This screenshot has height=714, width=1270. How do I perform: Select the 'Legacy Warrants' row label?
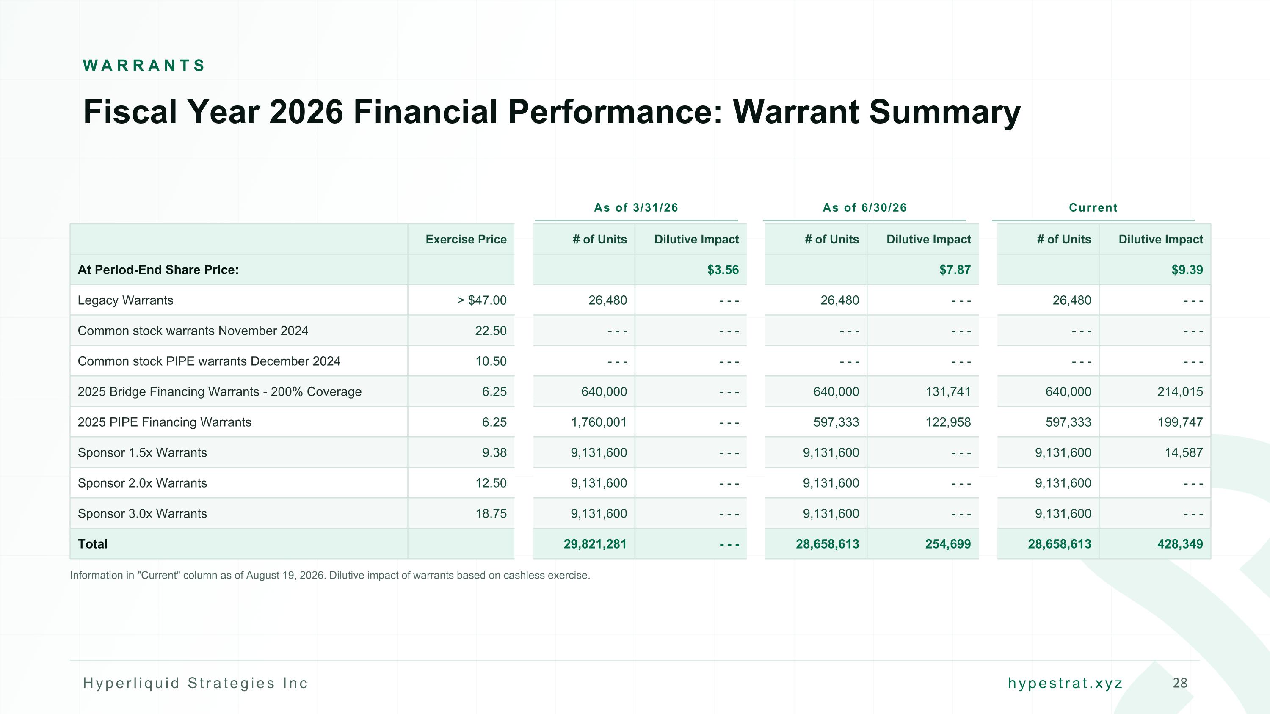tap(125, 300)
